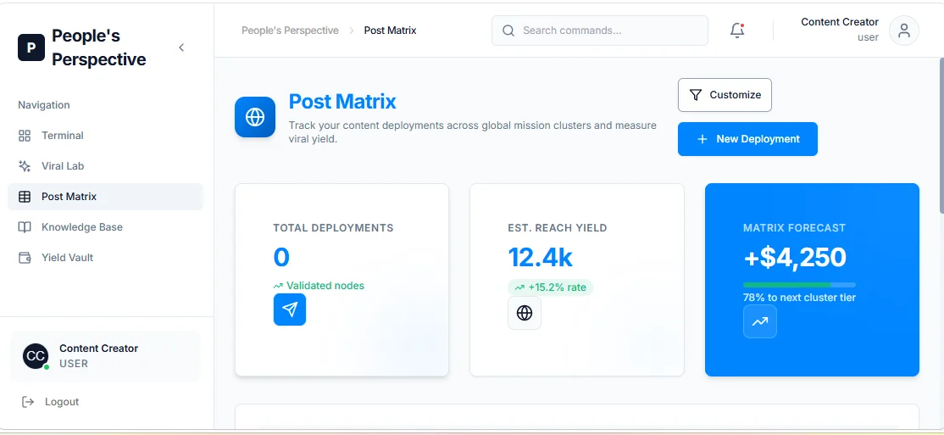Click the 12.4k reach yield value
This screenshot has height=435, width=944.
click(540, 257)
